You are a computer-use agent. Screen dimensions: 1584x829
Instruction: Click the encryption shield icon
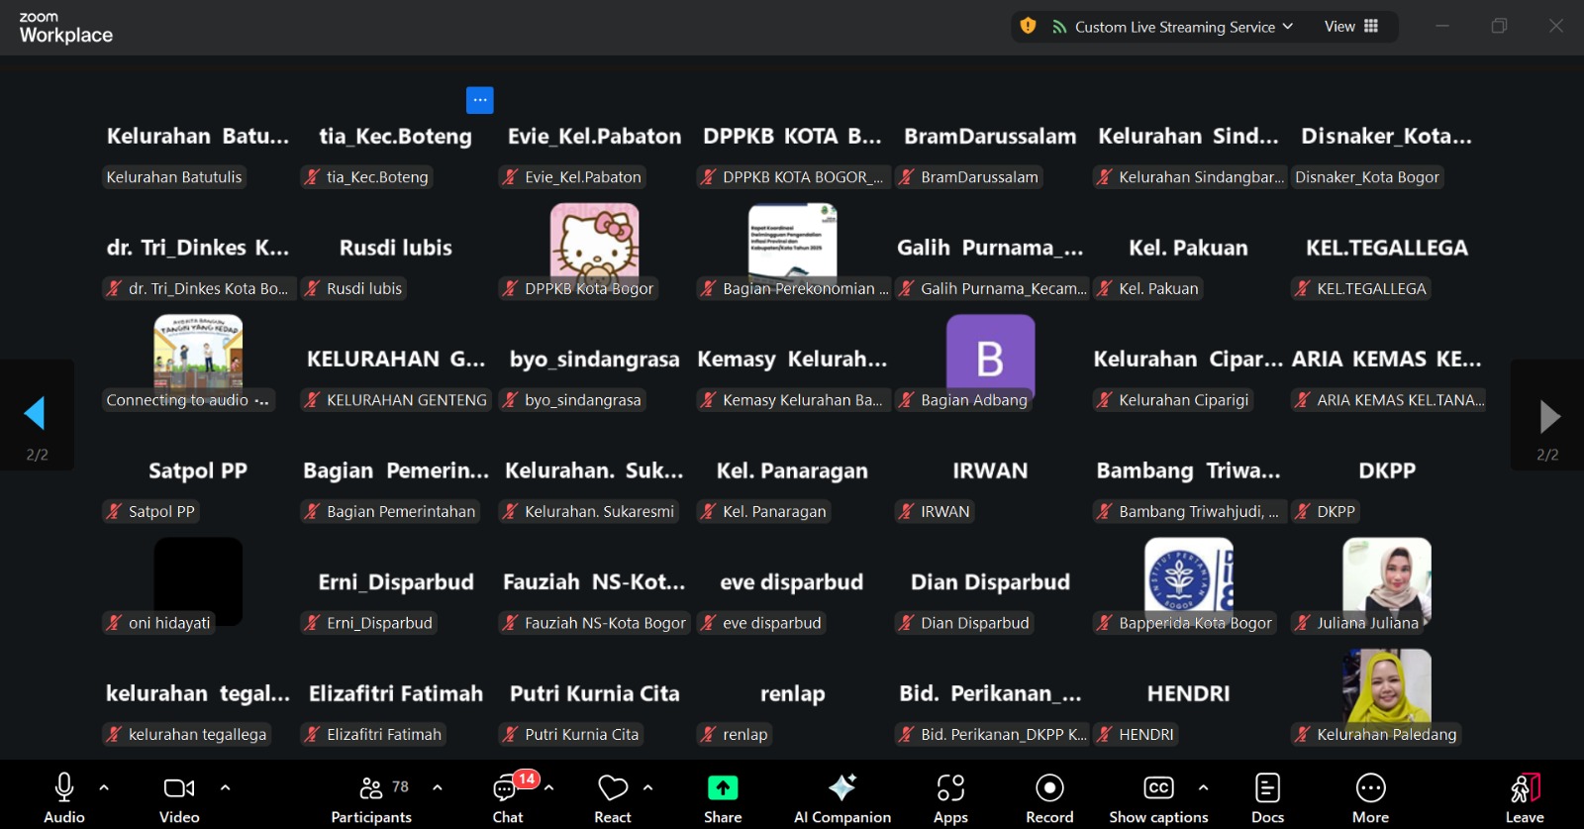(1028, 27)
